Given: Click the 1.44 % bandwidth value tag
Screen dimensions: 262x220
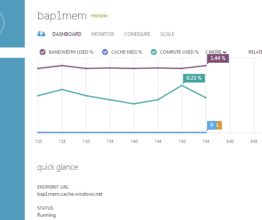Looking at the screenshot, I should pos(218,58).
